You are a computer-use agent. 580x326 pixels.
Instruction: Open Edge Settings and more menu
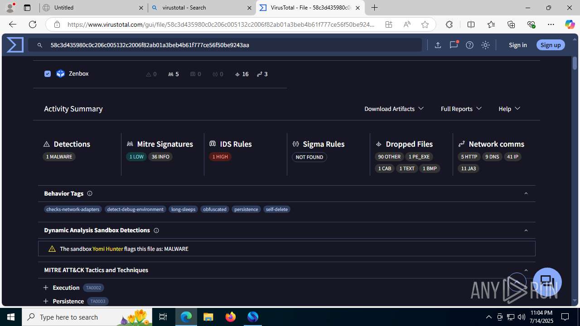[551, 24]
